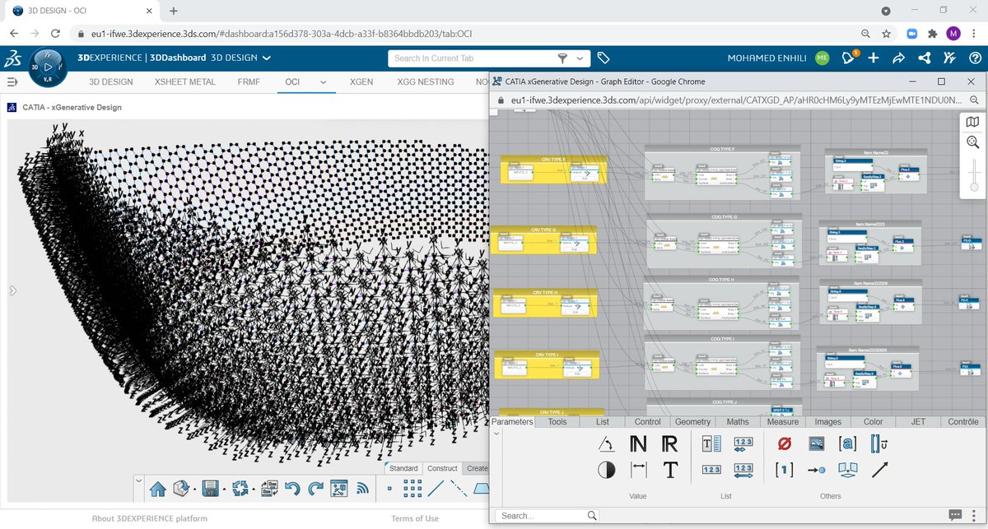
Task: Select the Point construct tool
Action: click(x=389, y=489)
